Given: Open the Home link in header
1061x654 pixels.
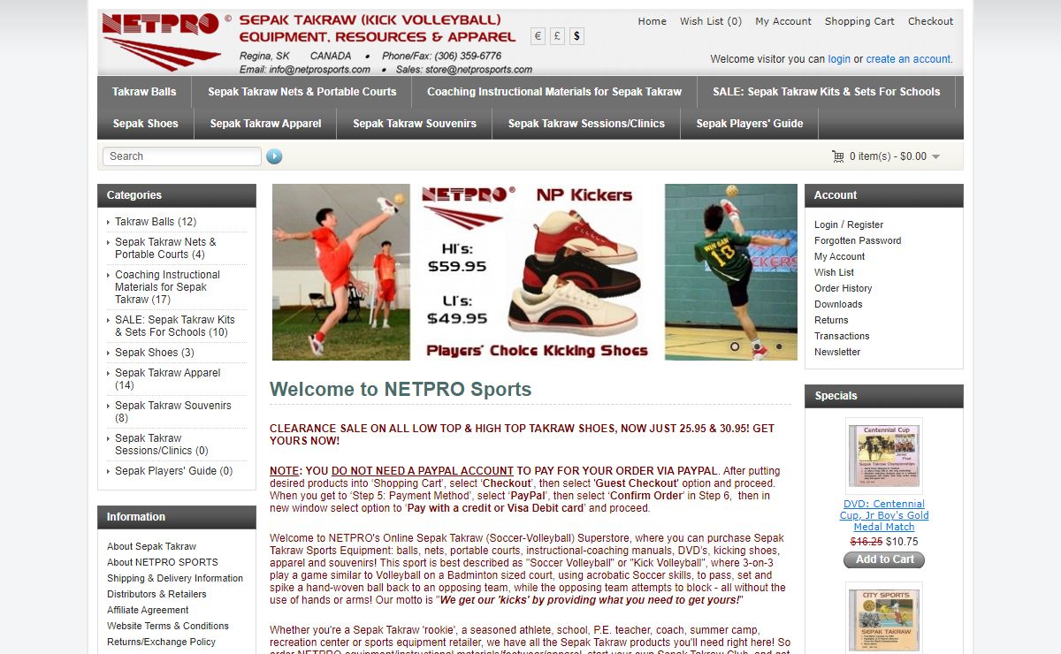Looking at the screenshot, I should coord(653,21).
